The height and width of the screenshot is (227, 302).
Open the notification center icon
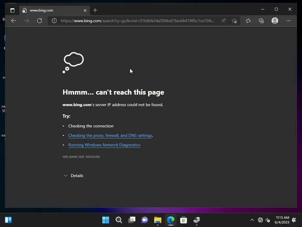click(294, 220)
